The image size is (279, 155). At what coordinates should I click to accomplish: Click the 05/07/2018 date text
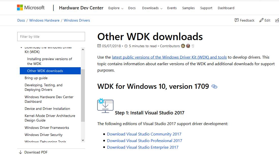pos(111,46)
